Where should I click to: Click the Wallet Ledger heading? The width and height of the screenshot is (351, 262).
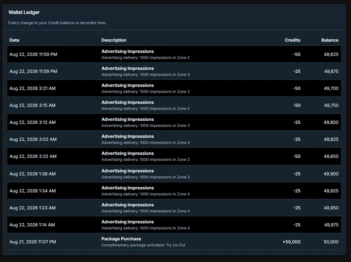click(24, 12)
